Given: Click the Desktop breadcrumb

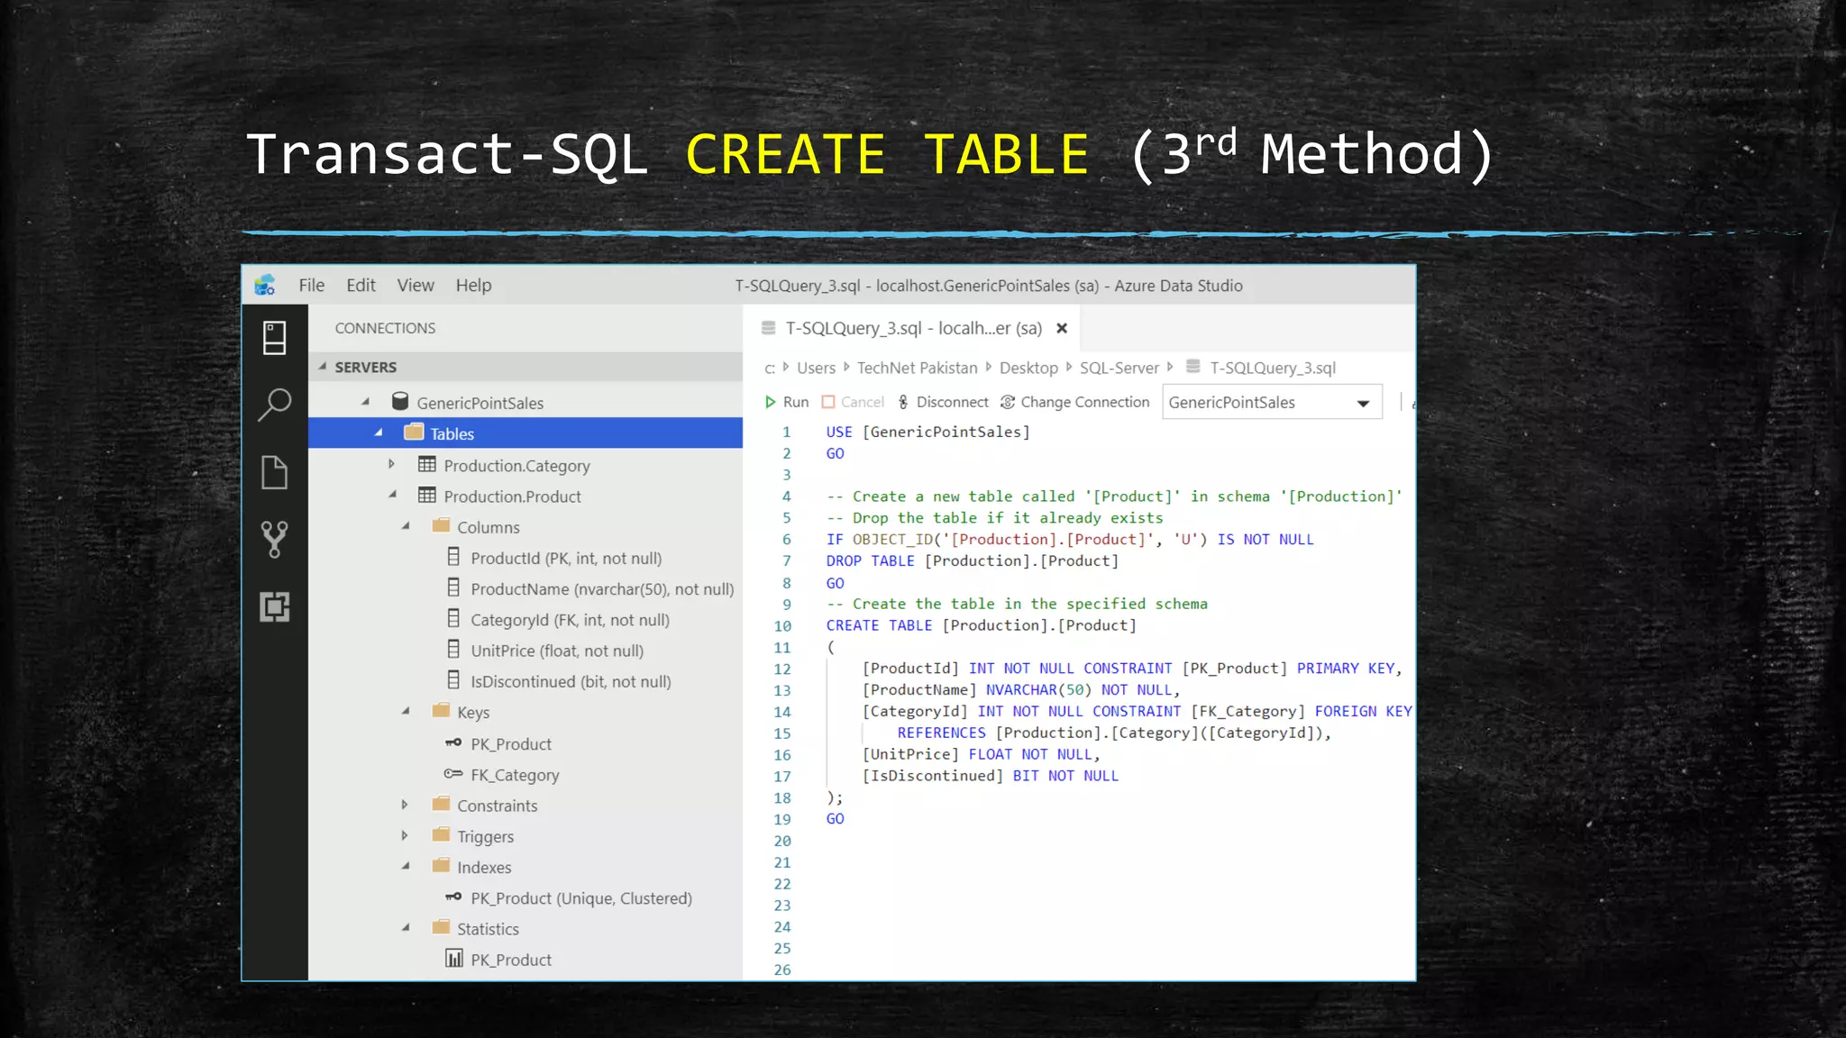Looking at the screenshot, I should click(1028, 368).
